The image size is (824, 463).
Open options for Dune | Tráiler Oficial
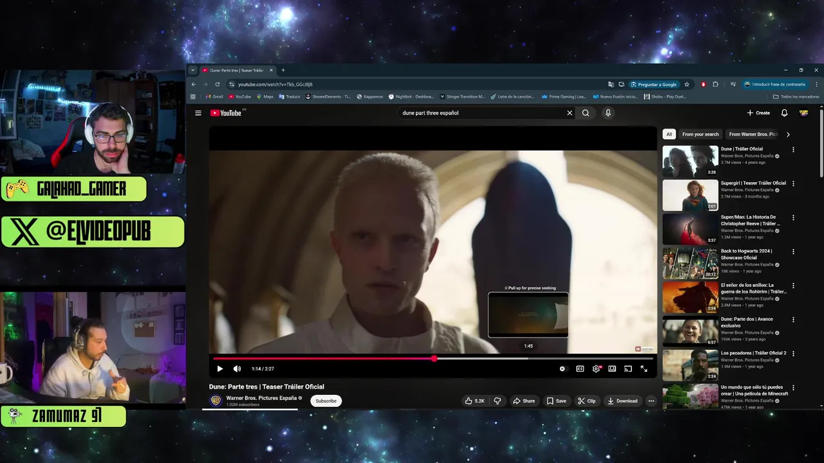click(x=793, y=150)
